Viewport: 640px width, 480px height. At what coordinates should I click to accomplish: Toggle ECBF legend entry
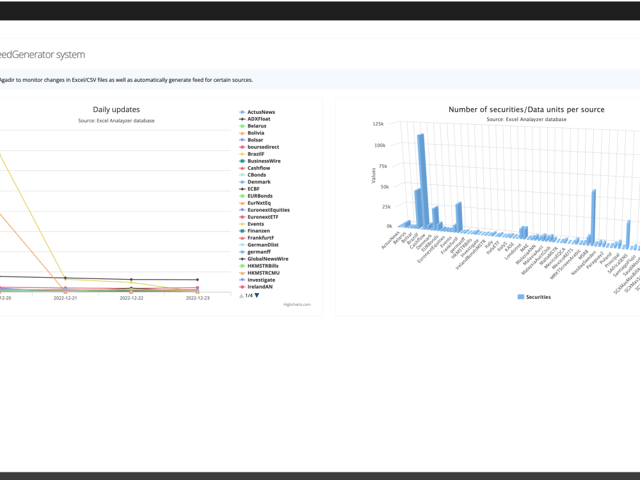point(250,189)
